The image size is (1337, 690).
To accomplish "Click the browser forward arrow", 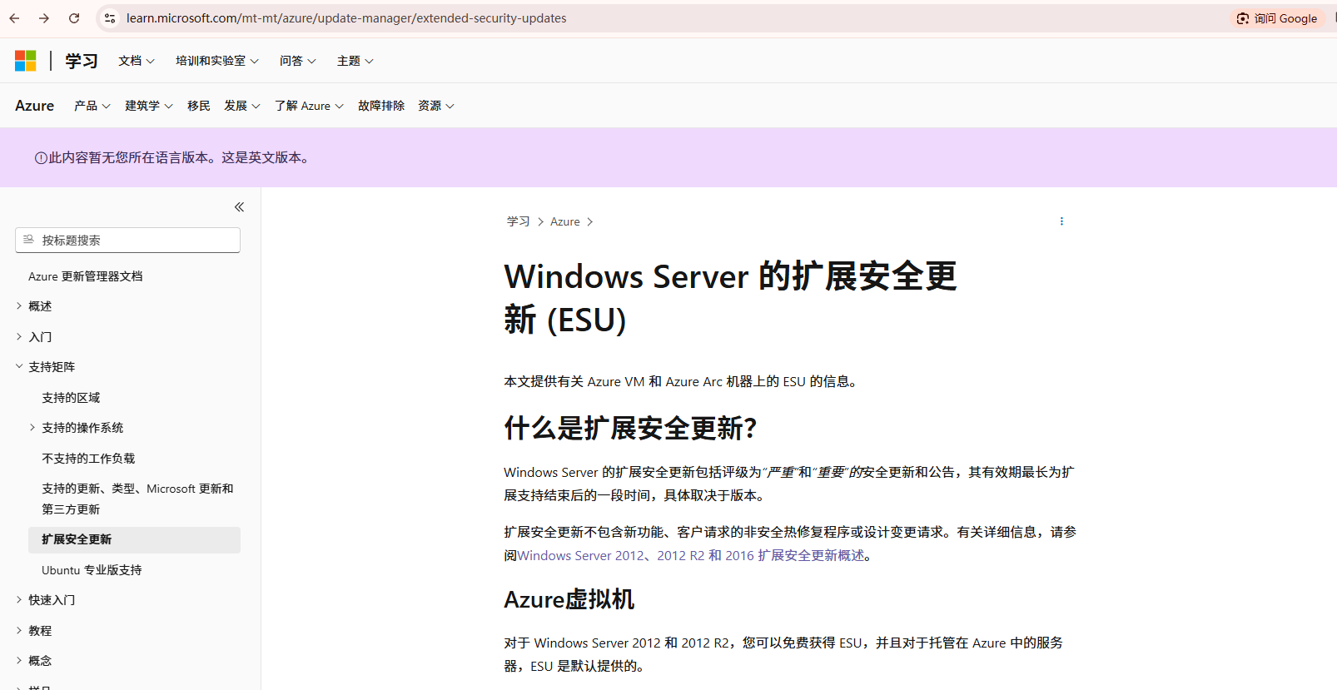I will pos(44,18).
